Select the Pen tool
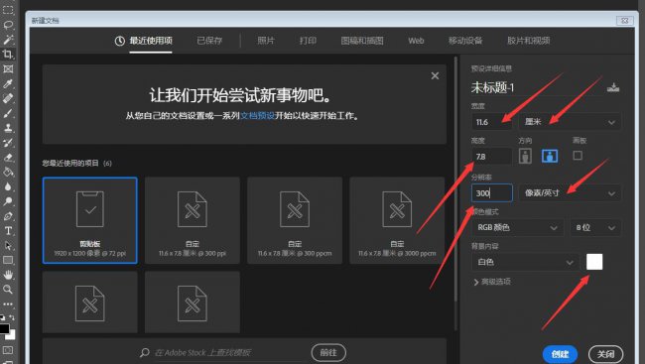Image resolution: width=645 pixels, height=364 pixels. pos(8,216)
